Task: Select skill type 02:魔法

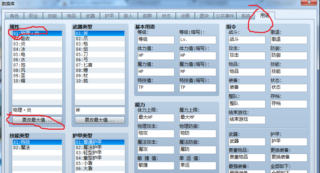Action: (x=37, y=147)
